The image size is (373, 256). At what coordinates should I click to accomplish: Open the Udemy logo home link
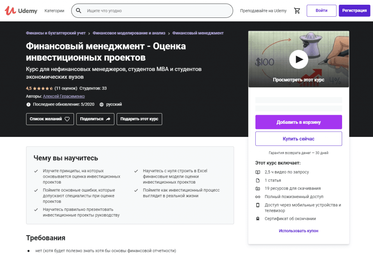tap(21, 11)
